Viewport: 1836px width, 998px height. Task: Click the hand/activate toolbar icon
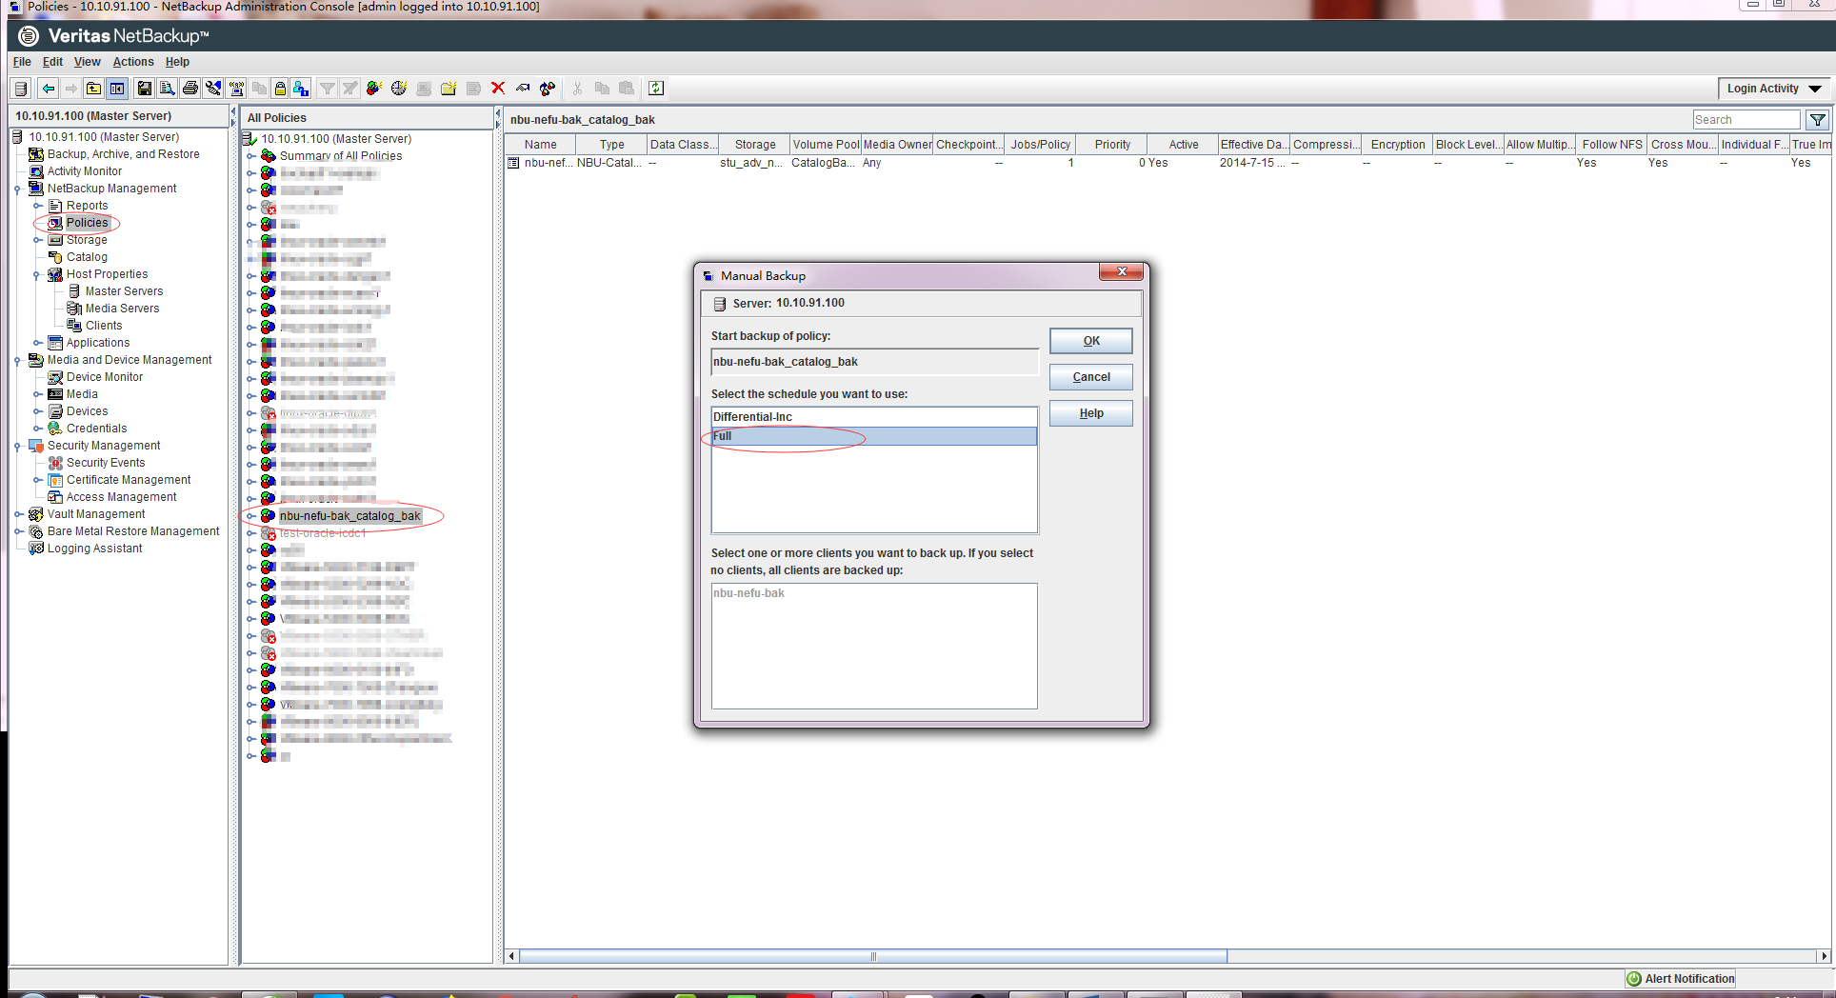[x=522, y=89]
